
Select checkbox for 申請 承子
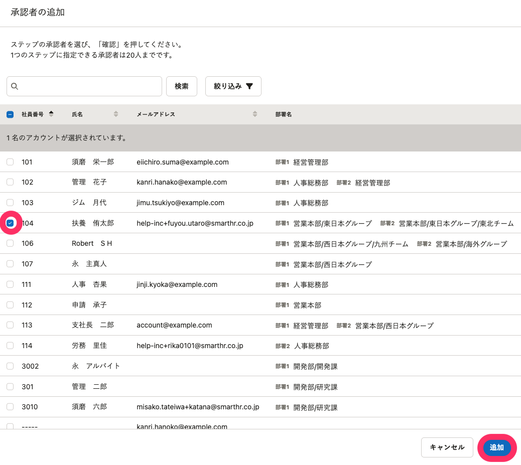(x=10, y=304)
